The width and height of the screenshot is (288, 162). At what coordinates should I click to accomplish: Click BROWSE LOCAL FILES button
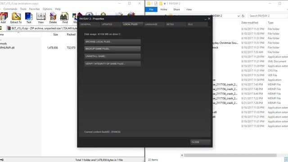[112, 42]
